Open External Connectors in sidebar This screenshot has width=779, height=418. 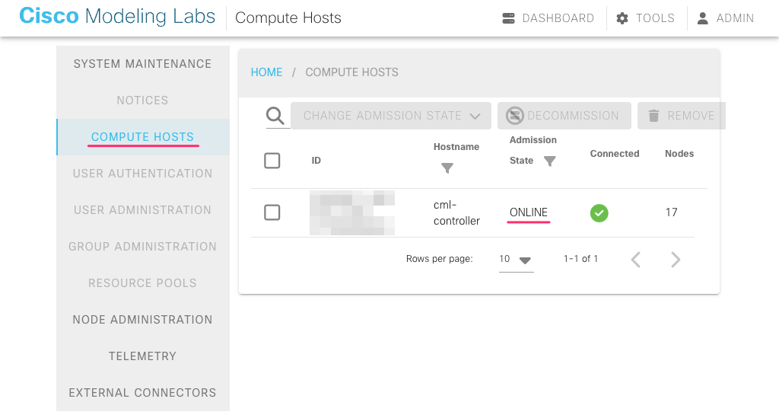(x=142, y=393)
